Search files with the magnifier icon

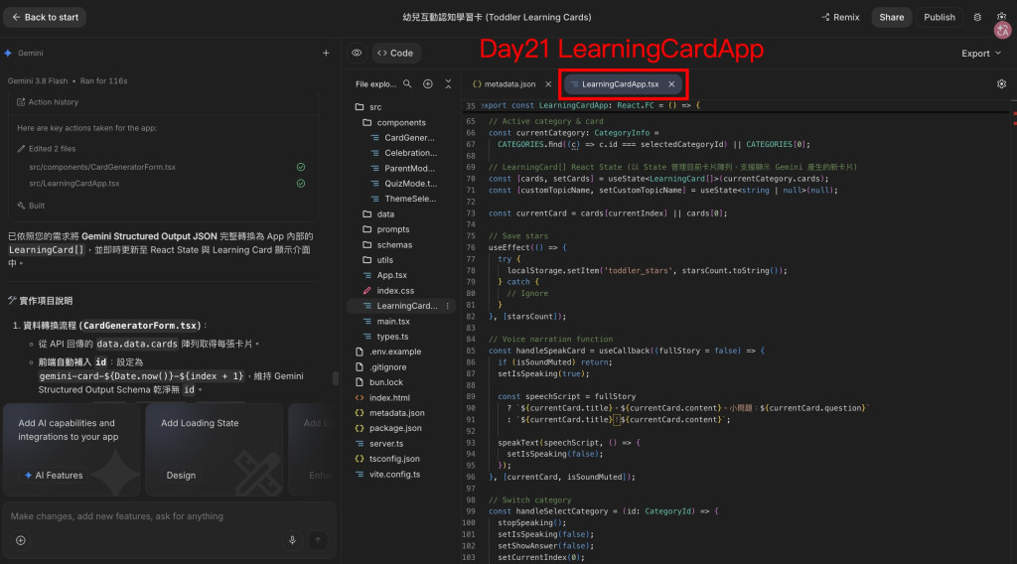[407, 84]
